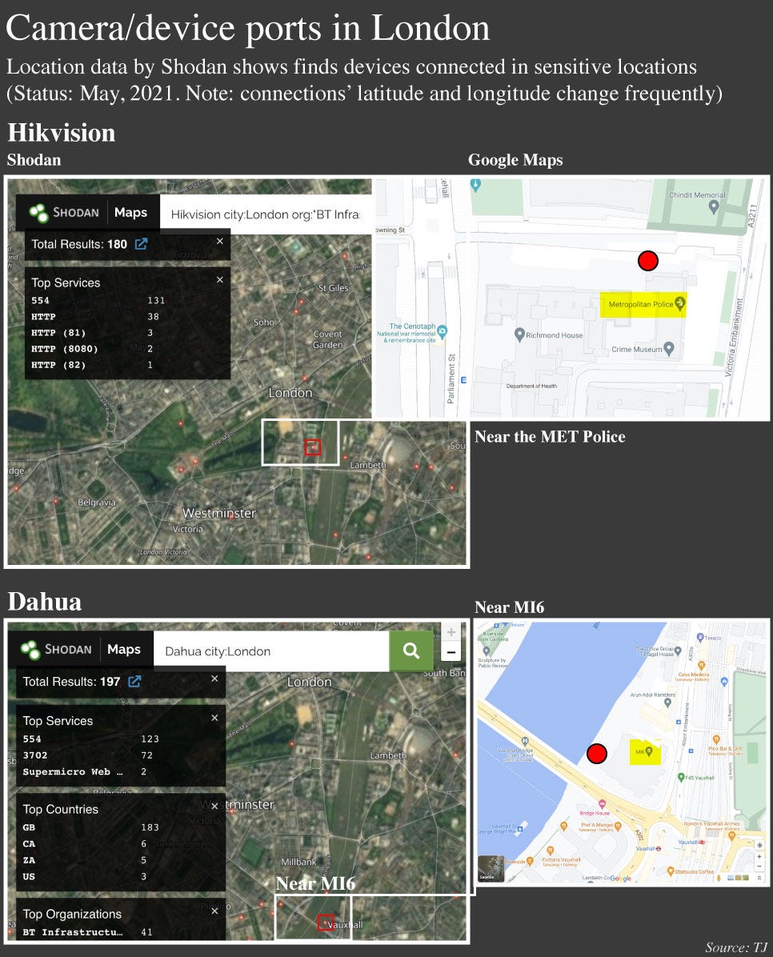Open the Maps tab in the Hikvision screenshot
The width and height of the screenshot is (773, 957).
pyautogui.click(x=130, y=212)
